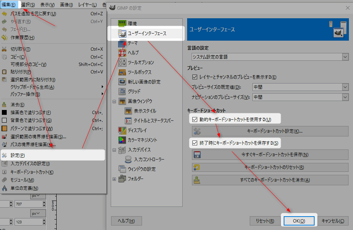Toggle 終了時にキーボードショートカットを保存する checkbox

(195, 143)
